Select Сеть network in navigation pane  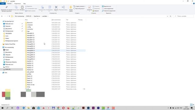6,73
